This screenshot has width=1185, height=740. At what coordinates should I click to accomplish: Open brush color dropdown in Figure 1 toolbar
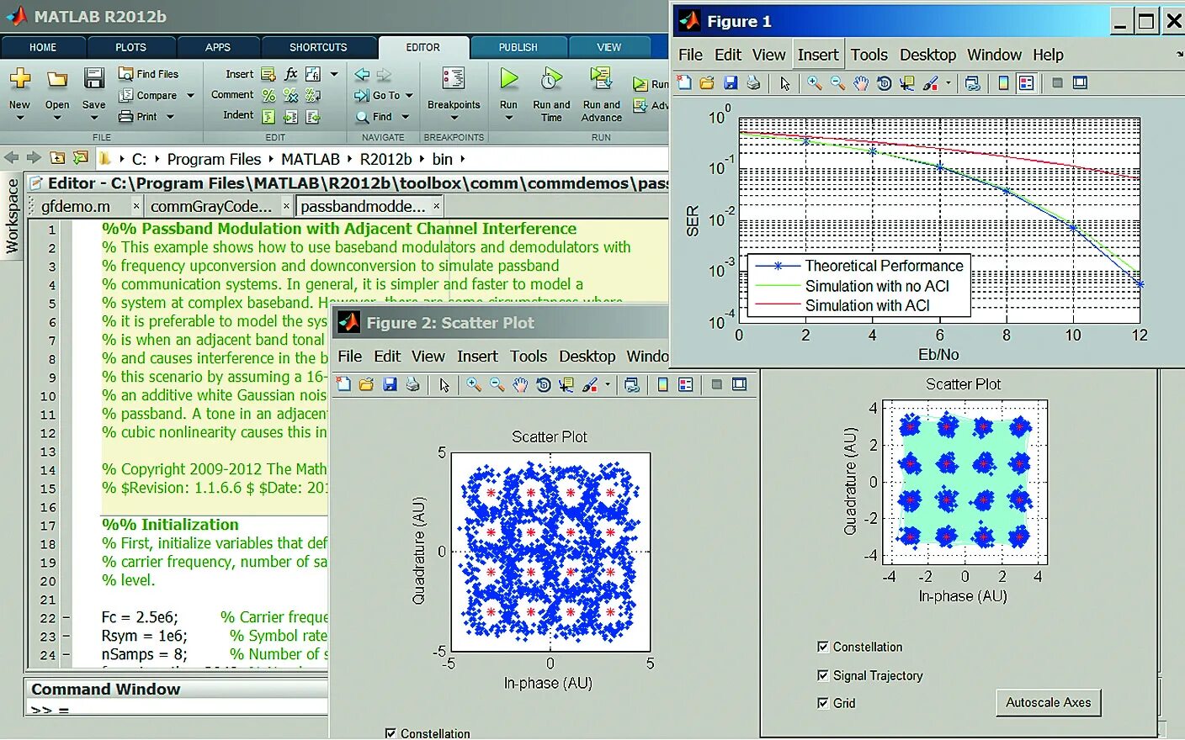(949, 82)
